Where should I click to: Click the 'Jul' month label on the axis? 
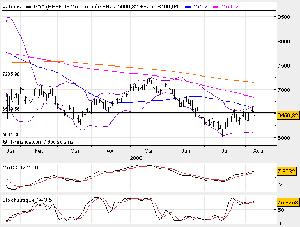click(x=225, y=151)
